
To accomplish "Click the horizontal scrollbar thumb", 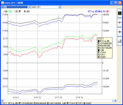I will tap(113, 101).
